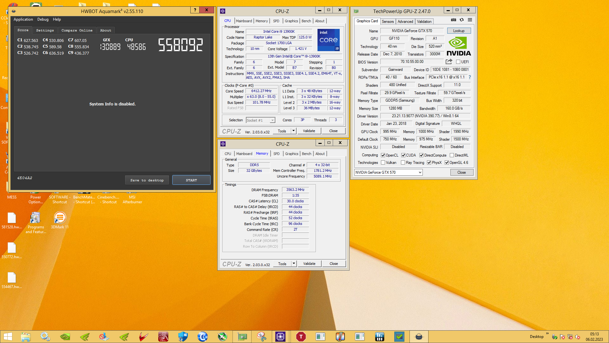Click the Close button in GPU-Z
The width and height of the screenshot is (609, 343).
462,172
